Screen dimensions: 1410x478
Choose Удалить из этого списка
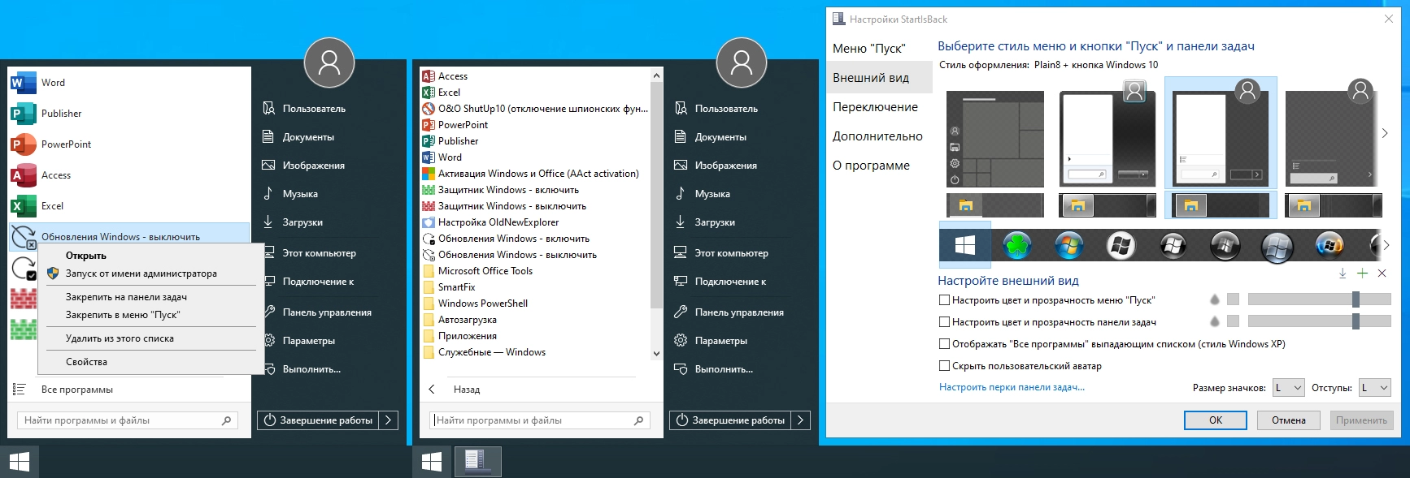point(120,338)
